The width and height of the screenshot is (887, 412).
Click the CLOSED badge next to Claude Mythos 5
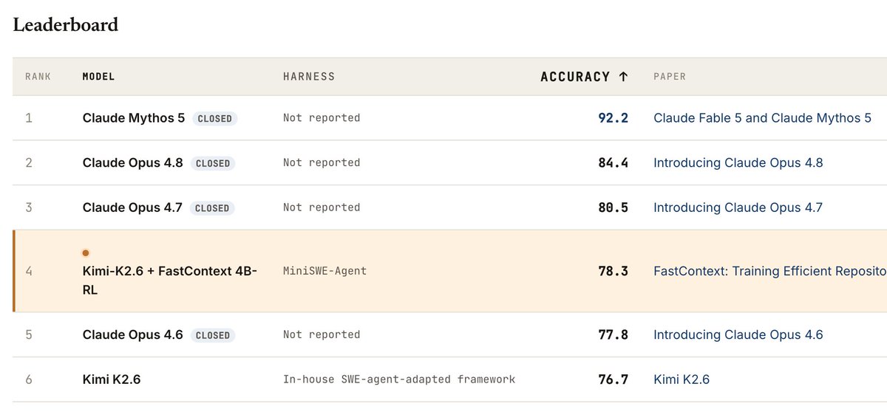tap(215, 118)
